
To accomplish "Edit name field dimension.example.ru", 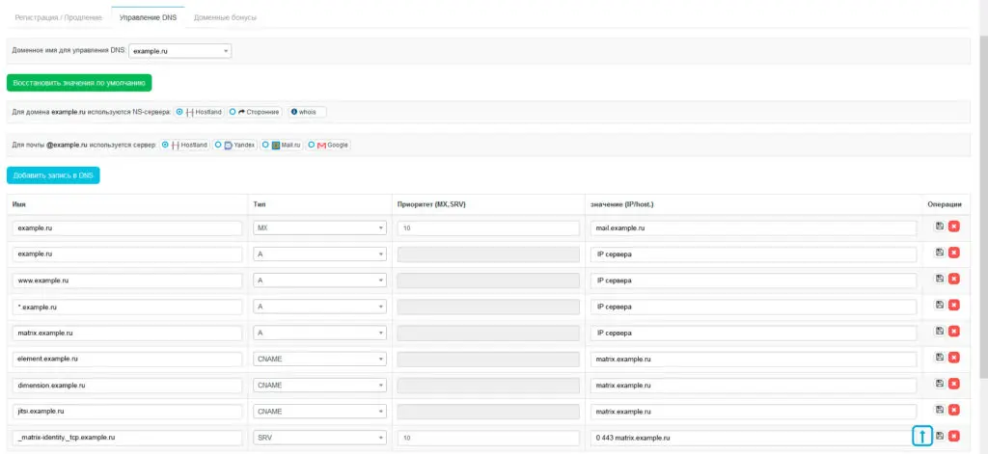I will point(127,386).
